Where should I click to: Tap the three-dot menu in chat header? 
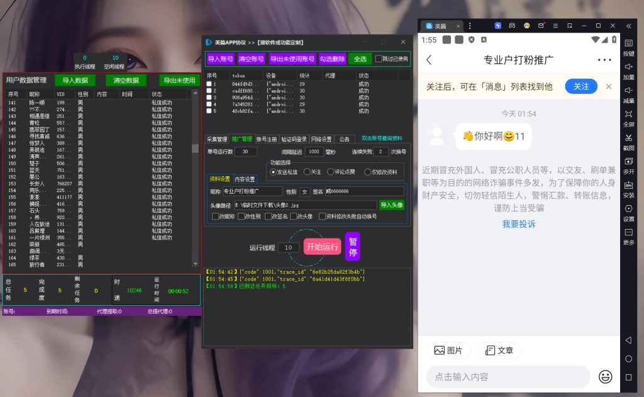(604, 60)
